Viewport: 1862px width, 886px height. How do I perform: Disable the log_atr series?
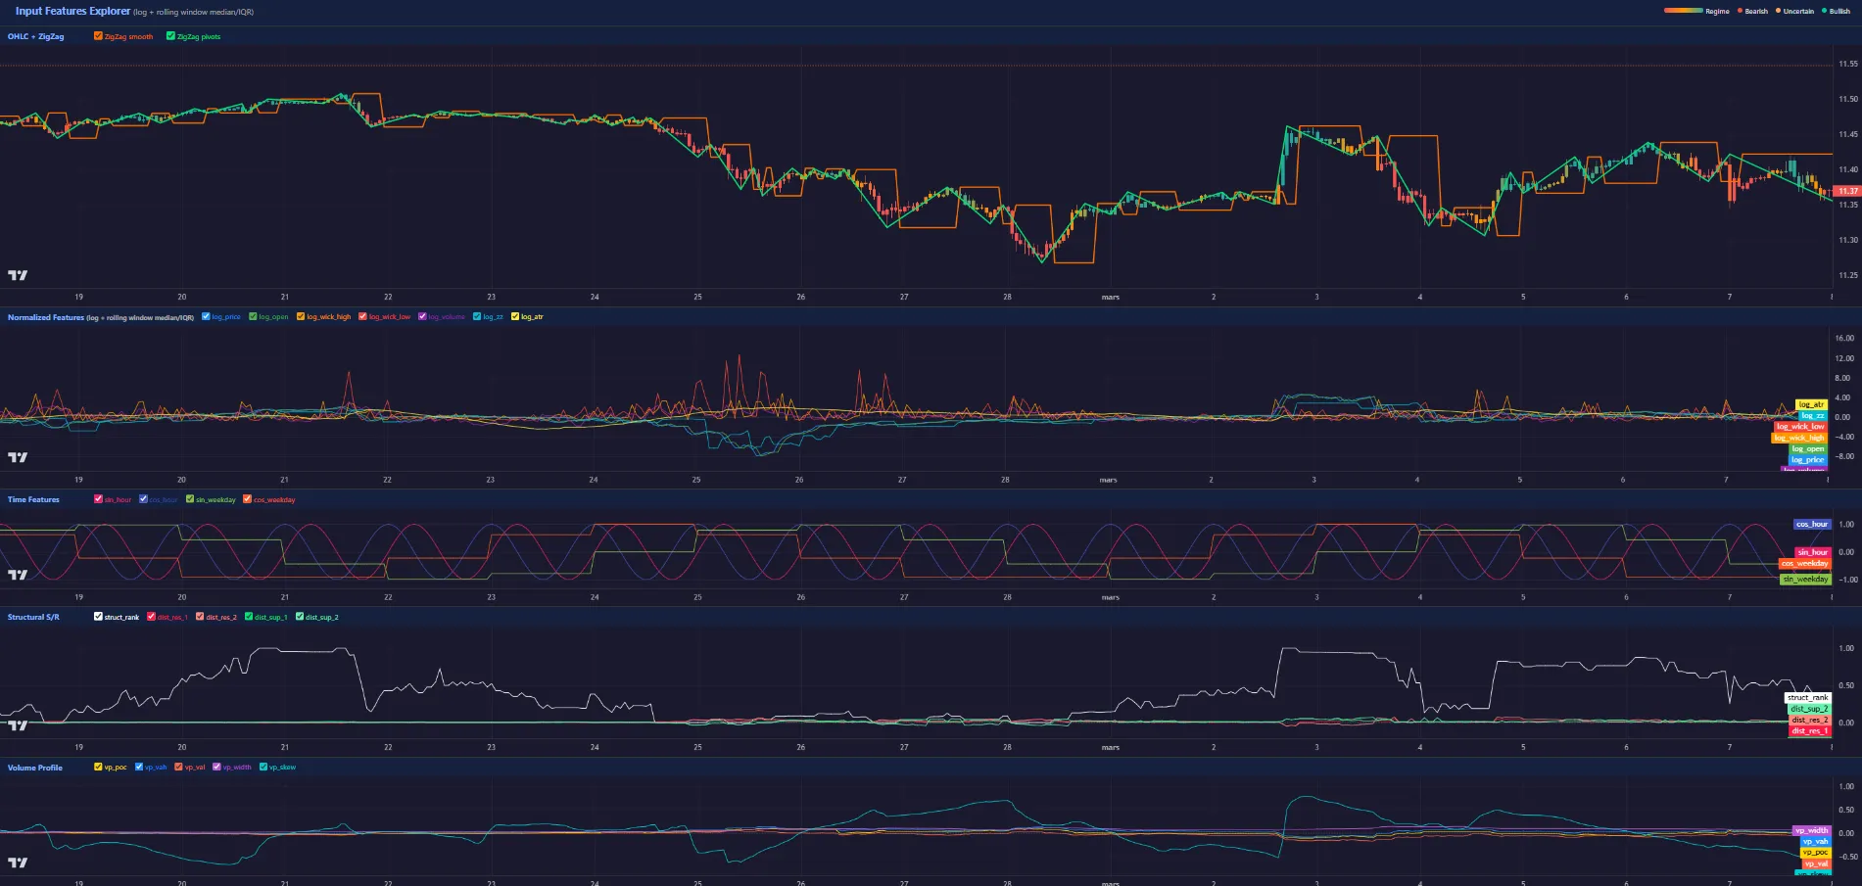(x=515, y=316)
